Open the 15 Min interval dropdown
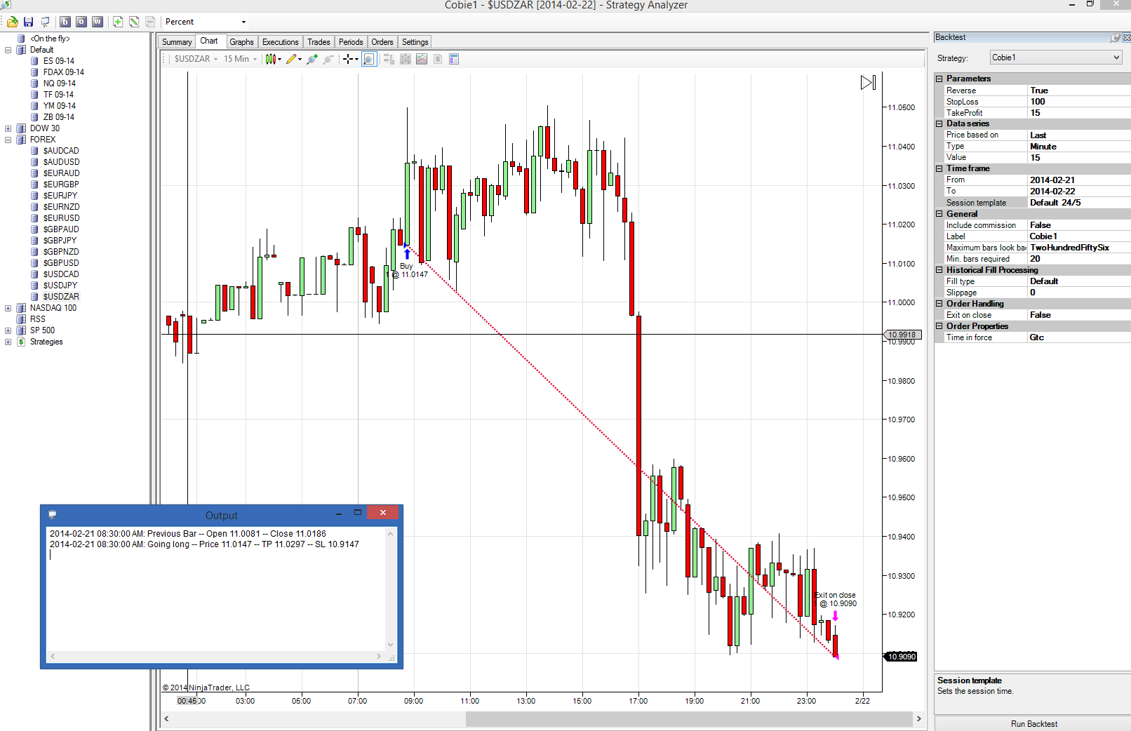Image resolution: width=1131 pixels, height=731 pixels. pyautogui.click(x=241, y=59)
